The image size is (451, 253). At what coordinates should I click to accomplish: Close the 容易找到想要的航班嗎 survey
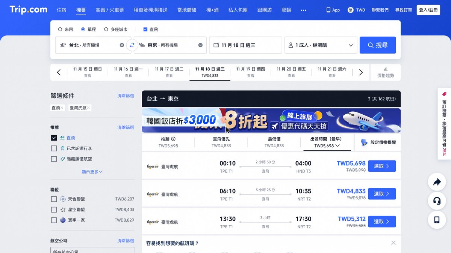pyautogui.click(x=393, y=243)
